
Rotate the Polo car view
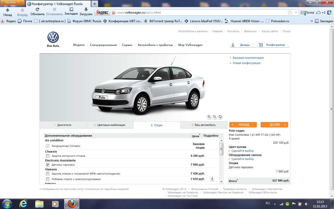220,117
